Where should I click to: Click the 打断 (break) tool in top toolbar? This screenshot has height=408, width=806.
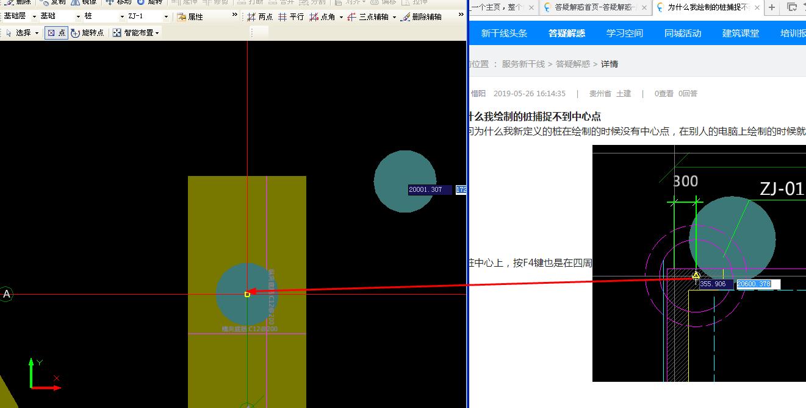tap(250, 2)
